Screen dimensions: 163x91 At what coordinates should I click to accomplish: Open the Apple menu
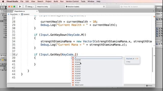coord(3,1)
